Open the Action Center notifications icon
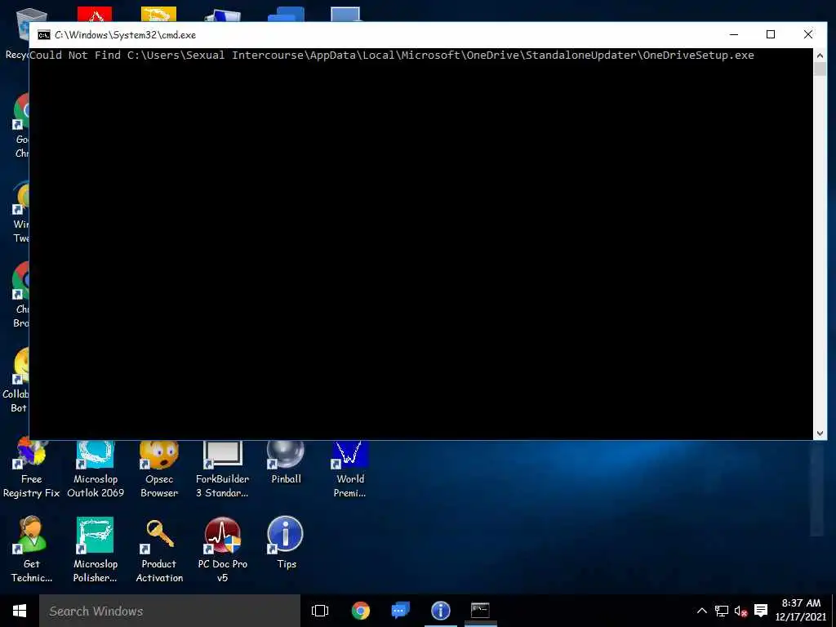Viewport: 836px width, 627px height. (x=761, y=611)
